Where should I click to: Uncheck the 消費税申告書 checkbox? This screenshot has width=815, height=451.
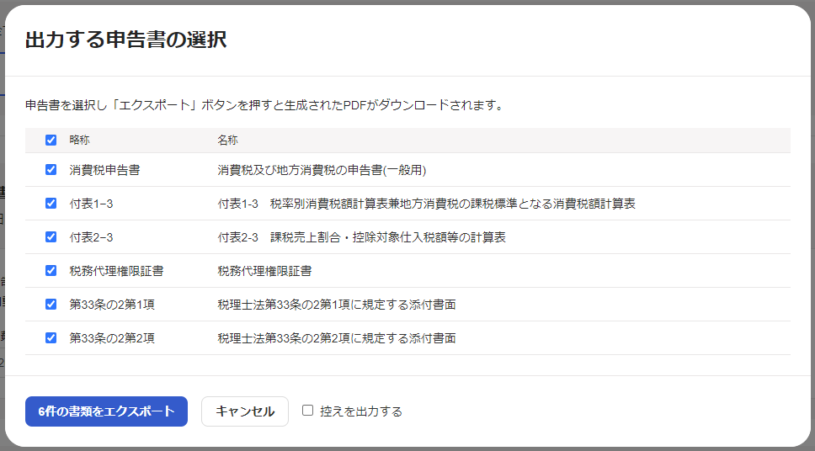(51, 169)
